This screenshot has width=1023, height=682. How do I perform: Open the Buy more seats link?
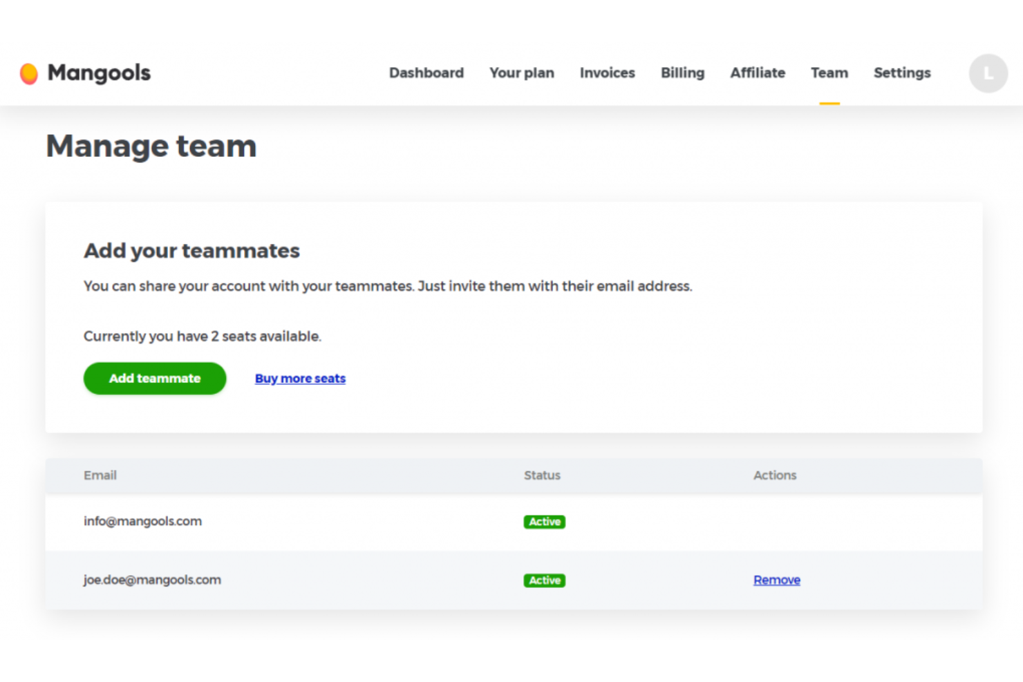(300, 378)
